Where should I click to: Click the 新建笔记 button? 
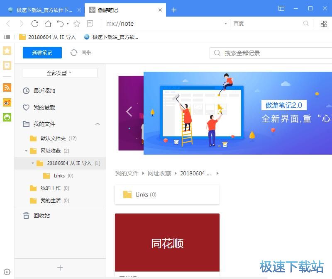42,53
